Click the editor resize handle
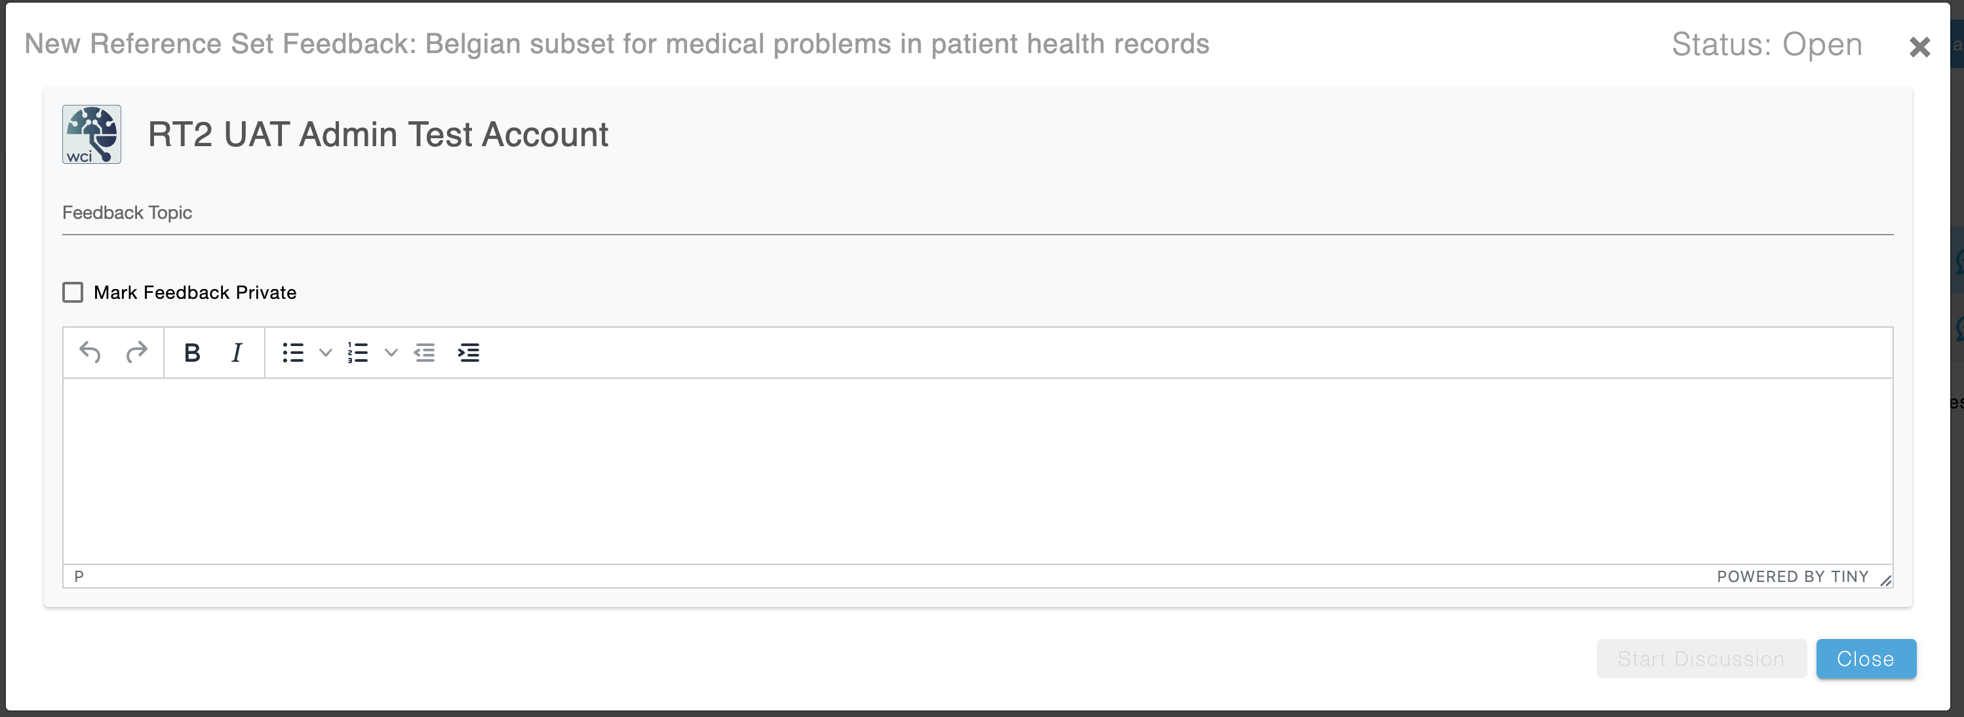This screenshot has width=1964, height=717. coord(1885,580)
